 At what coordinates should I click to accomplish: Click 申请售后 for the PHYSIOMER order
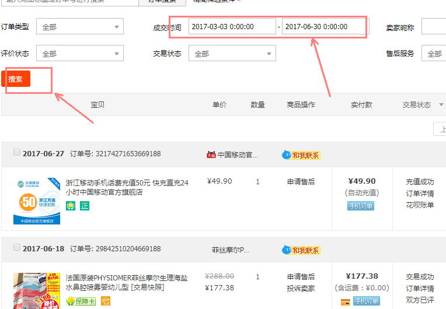coord(301,276)
